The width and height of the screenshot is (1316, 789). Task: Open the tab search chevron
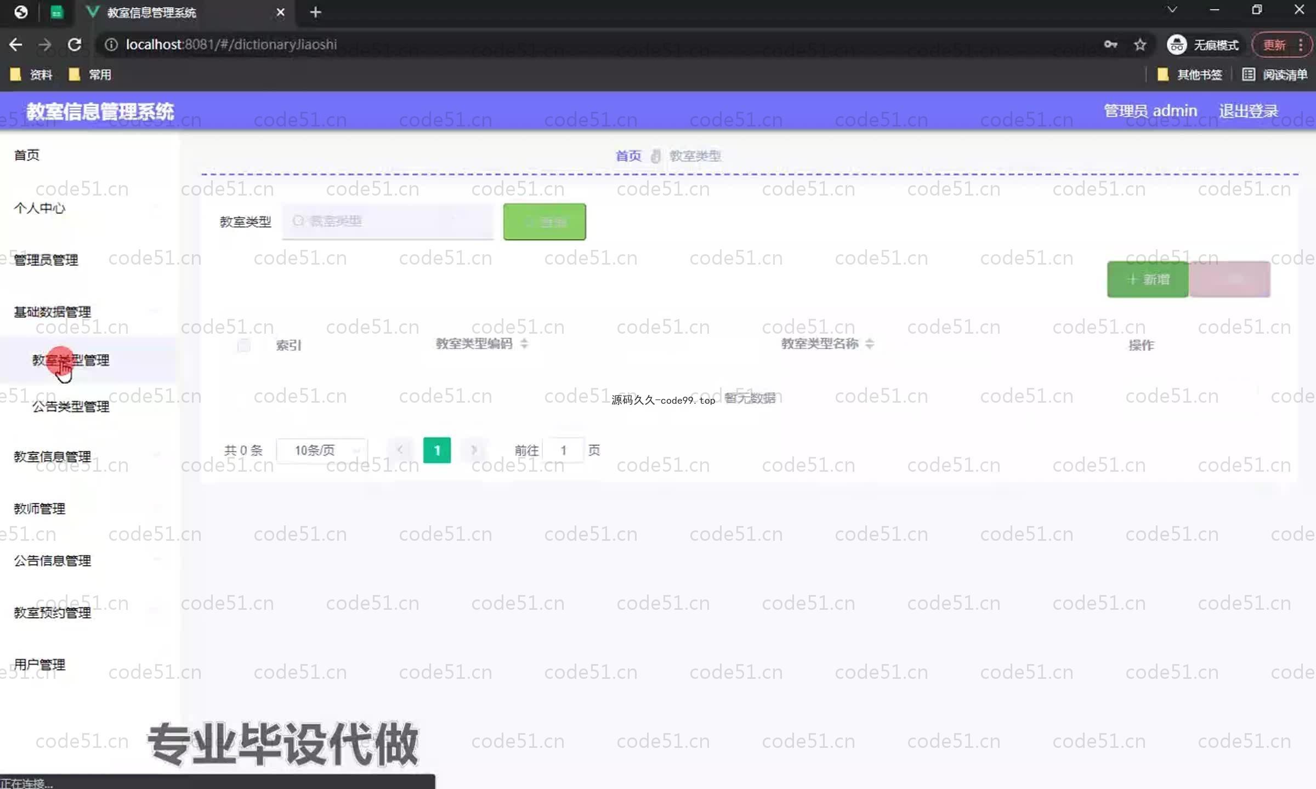1172,10
